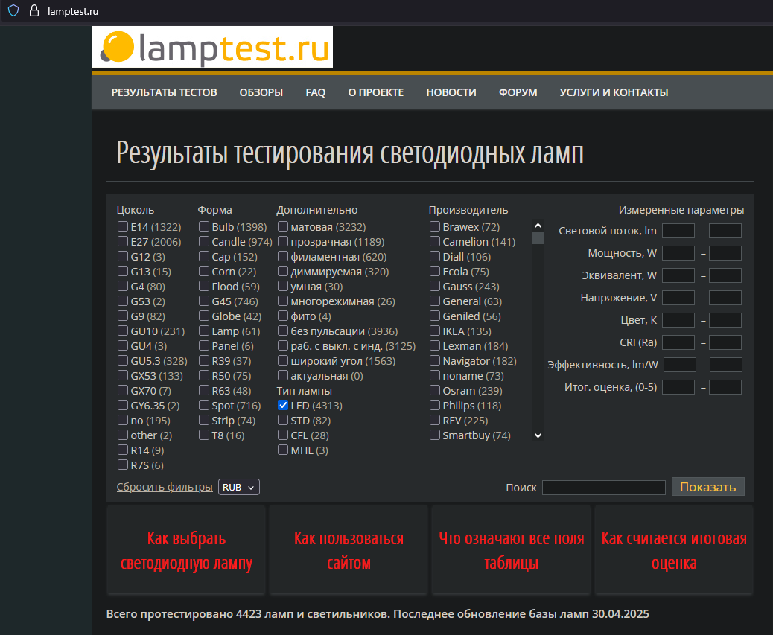
Task: Check the G45 shape checkbox
Action: pos(203,301)
